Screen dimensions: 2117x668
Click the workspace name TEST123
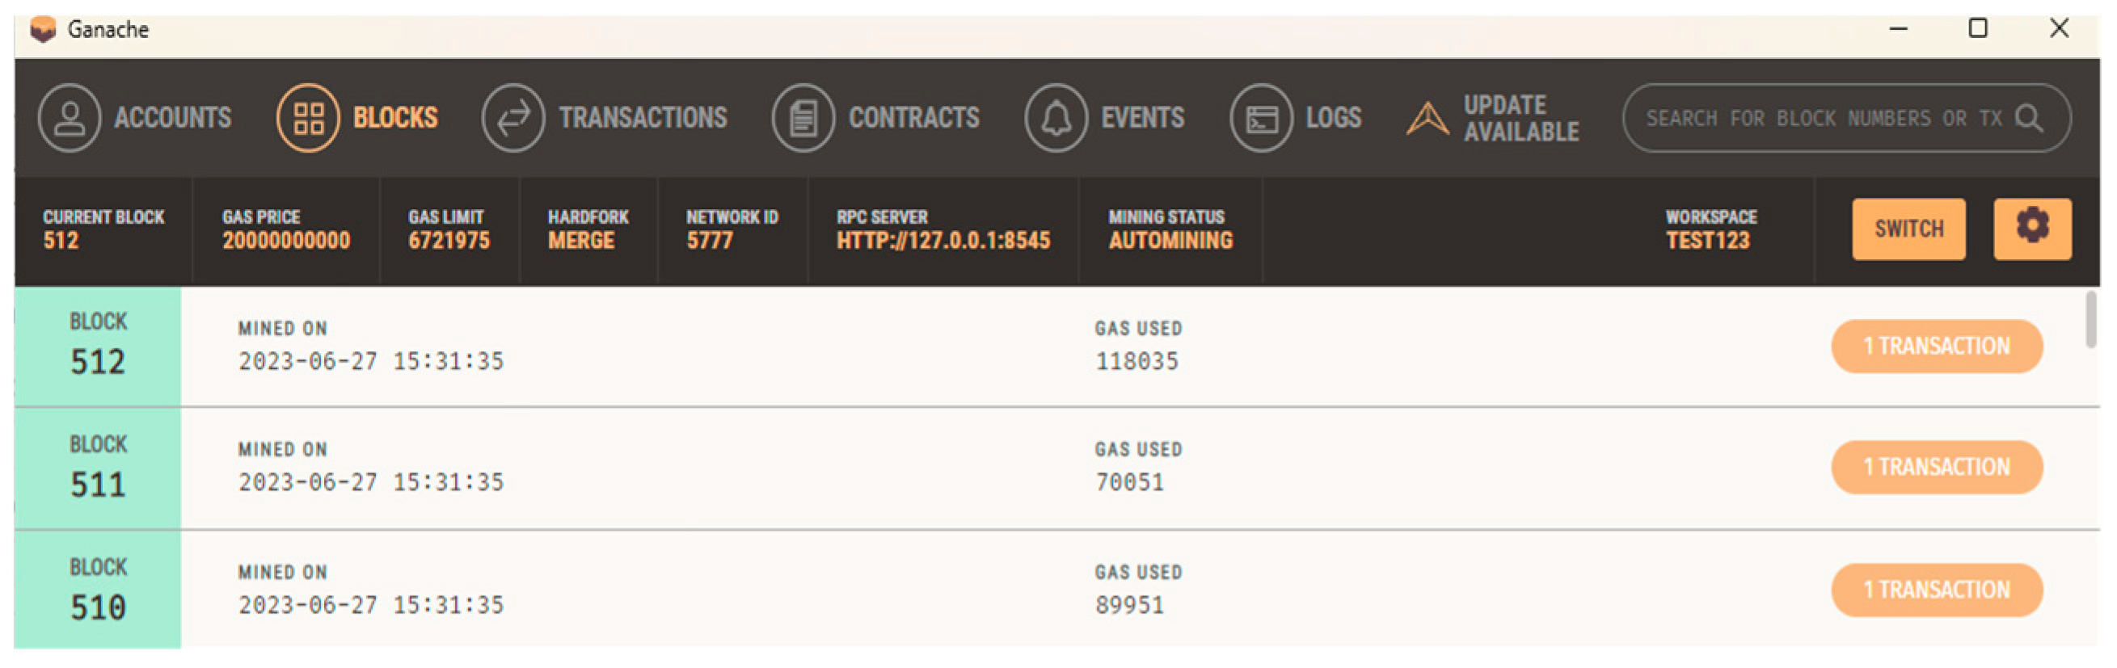tap(1708, 240)
